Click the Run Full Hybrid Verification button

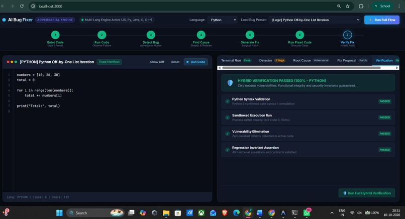[x=366, y=193]
